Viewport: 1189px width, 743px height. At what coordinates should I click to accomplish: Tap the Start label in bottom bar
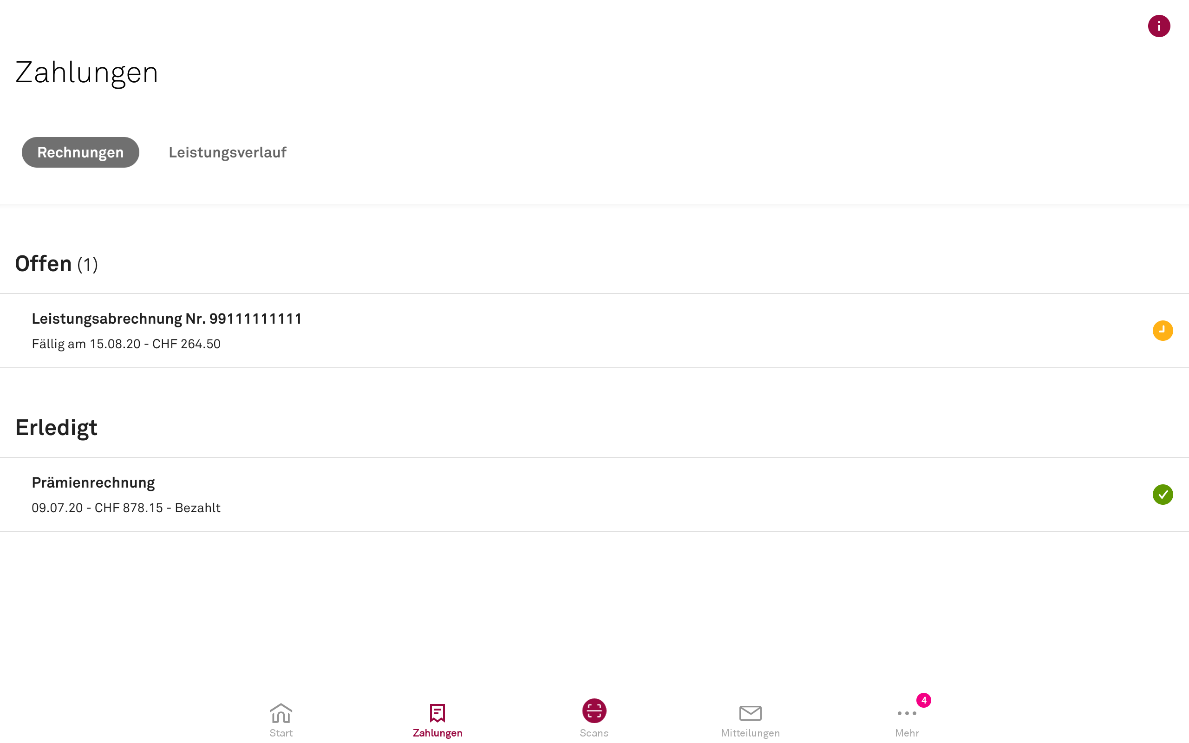coord(281,733)
